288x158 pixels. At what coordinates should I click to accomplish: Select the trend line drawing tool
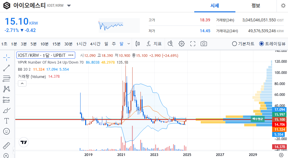pos(6,68)
